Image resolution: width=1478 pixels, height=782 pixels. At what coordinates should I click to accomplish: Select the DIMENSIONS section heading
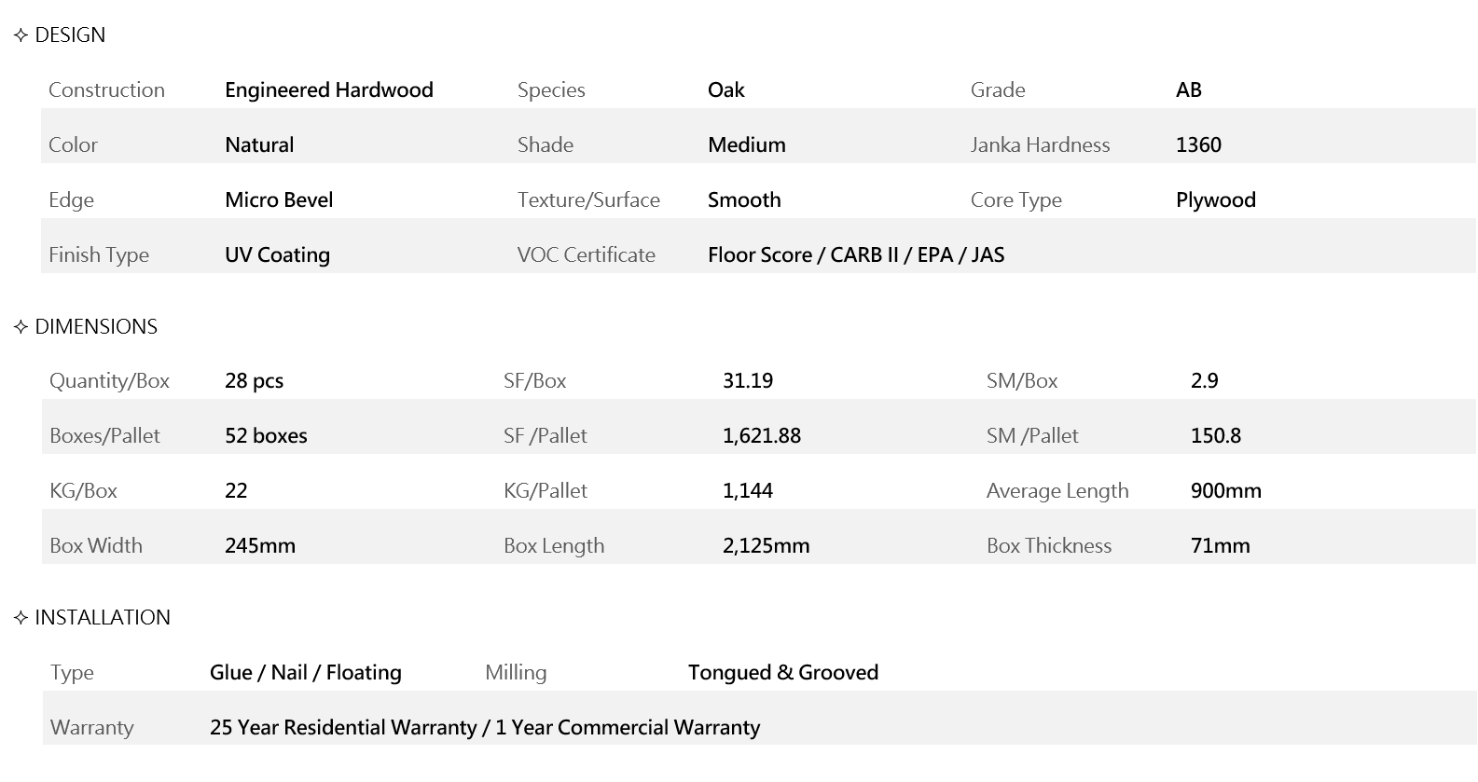point(96,327)
